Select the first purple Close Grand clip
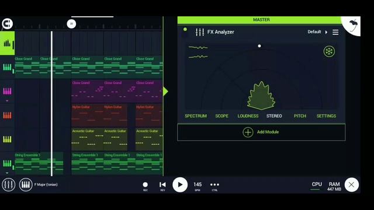The width and height of the screenshot is (374, 210). [87, 91]
